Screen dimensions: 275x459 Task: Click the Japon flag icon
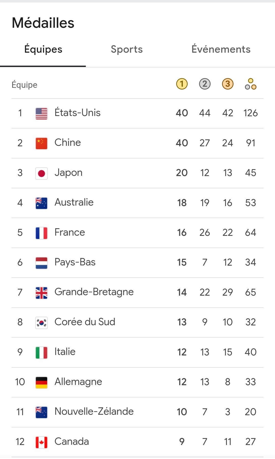click(x=42, y=174)
